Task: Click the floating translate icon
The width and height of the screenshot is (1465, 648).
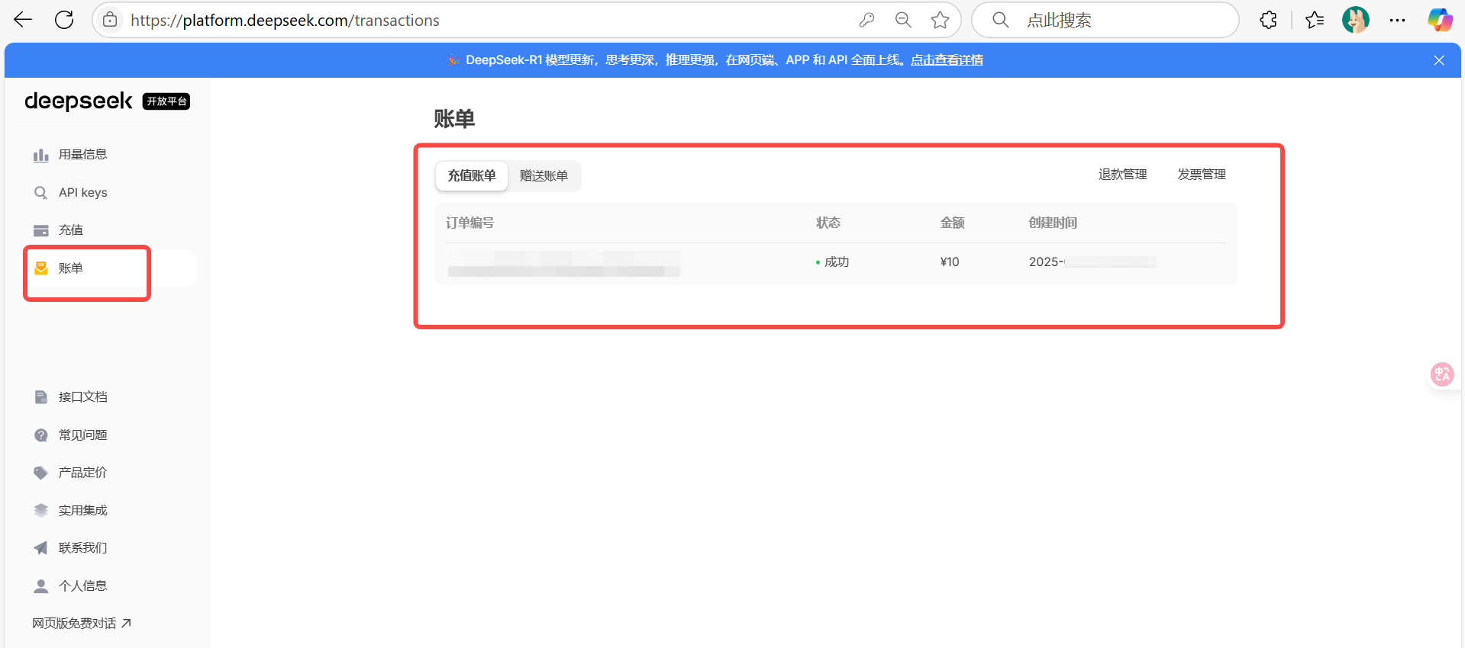Action: coord(1441,374)
